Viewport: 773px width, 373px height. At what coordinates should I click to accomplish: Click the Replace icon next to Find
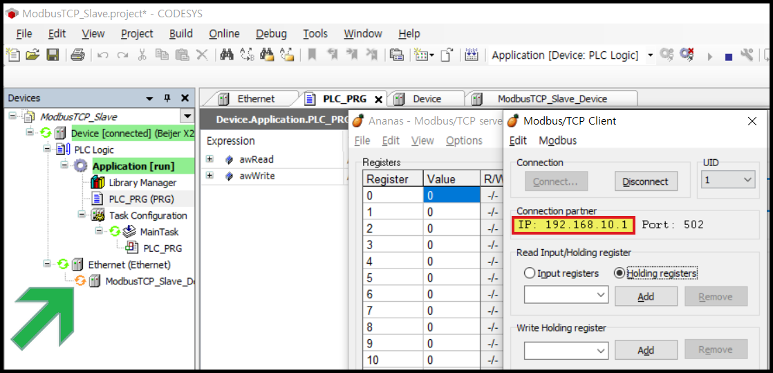[x=247, y=55]
